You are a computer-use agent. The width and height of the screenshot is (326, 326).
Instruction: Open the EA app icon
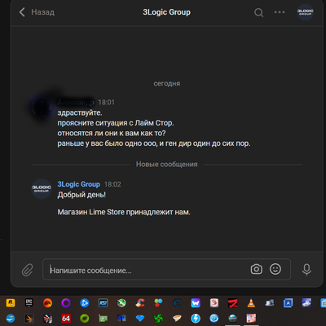tap(47, 302)
